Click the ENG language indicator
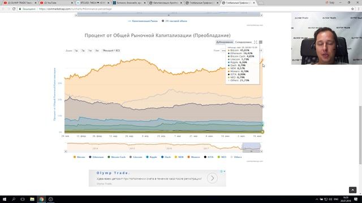 click(x=336, y=199)
